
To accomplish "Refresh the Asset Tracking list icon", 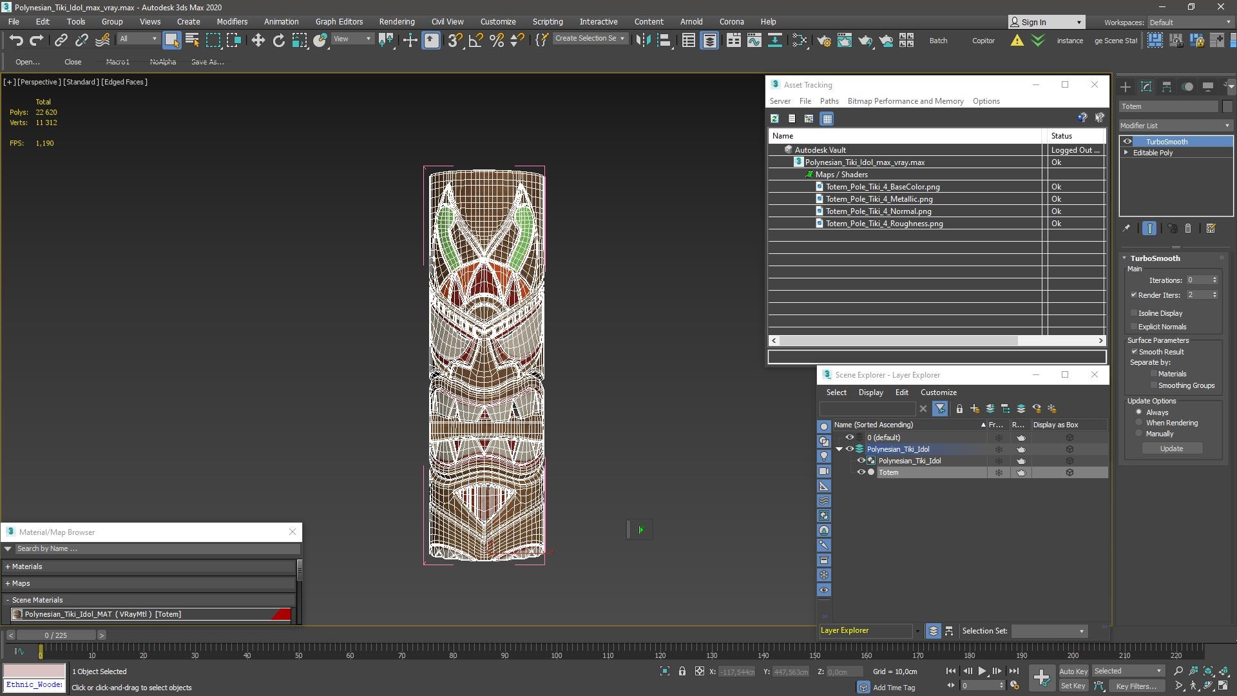I will coord(775,119).
